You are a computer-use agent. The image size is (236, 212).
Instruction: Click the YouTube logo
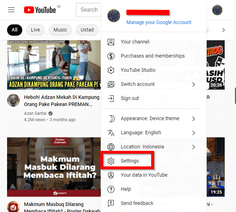tap(40, 10)
